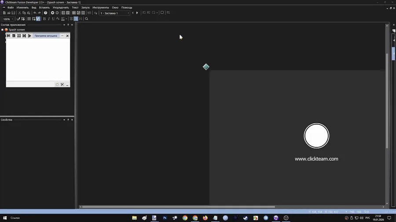Screen dimensions: 396x222
Task: Open Windows Start menu
Action: 4,218
